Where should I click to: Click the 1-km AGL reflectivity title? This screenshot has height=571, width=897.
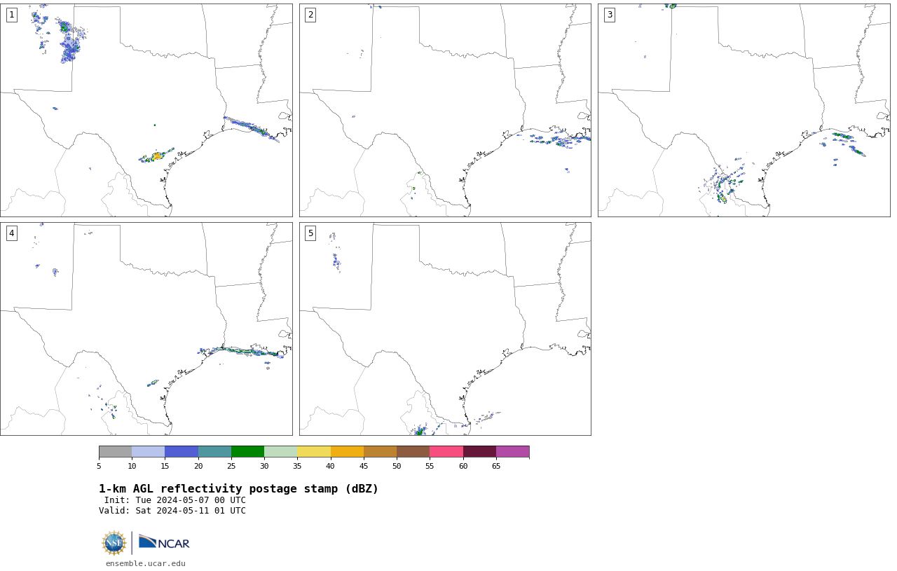238,489
